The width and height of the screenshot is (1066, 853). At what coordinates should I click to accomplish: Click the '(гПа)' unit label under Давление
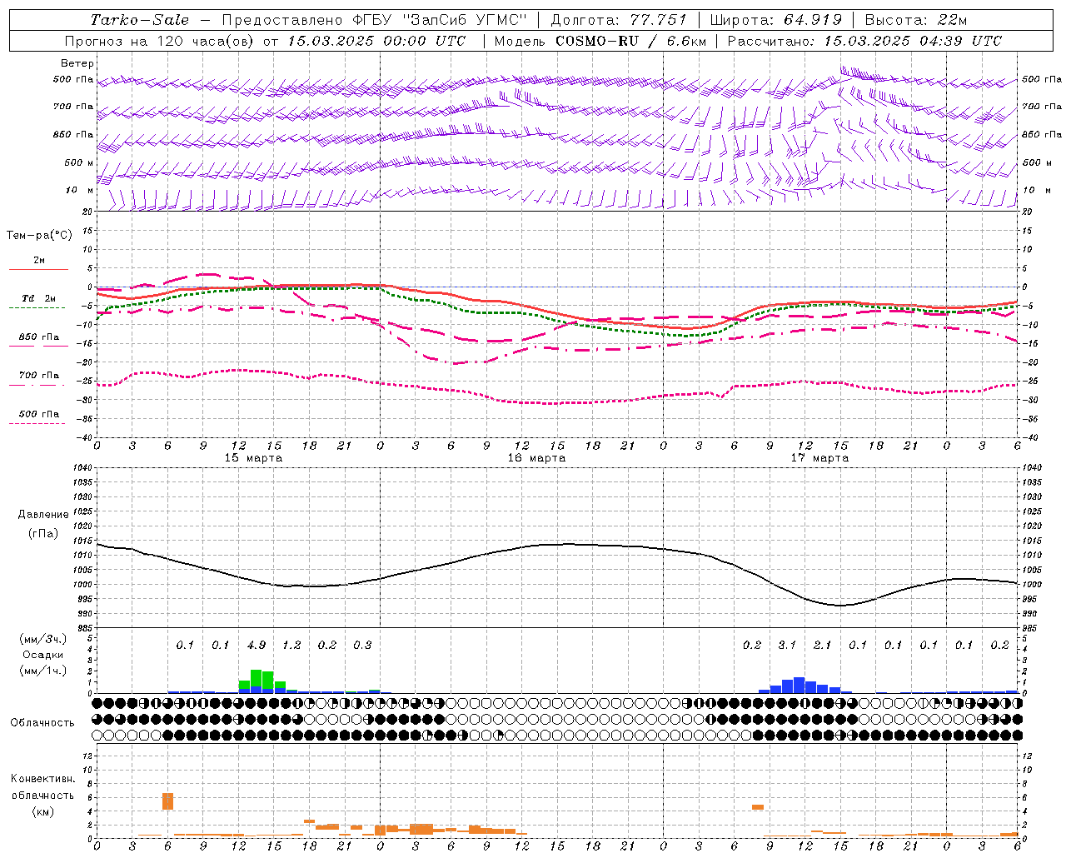pyautogui.click(x=43, y=533)
